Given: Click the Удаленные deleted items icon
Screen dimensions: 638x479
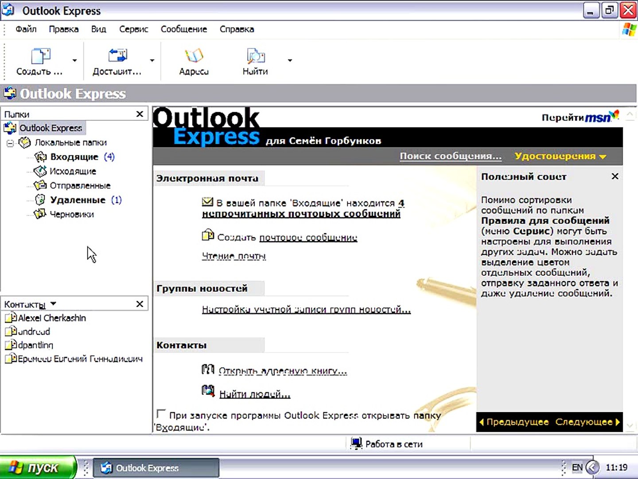Looking at the screenshot, I should [40, 200].
